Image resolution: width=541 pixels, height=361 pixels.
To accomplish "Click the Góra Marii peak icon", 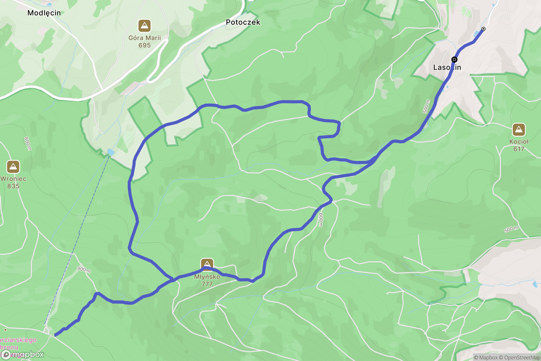I will (x=145, y=26).
